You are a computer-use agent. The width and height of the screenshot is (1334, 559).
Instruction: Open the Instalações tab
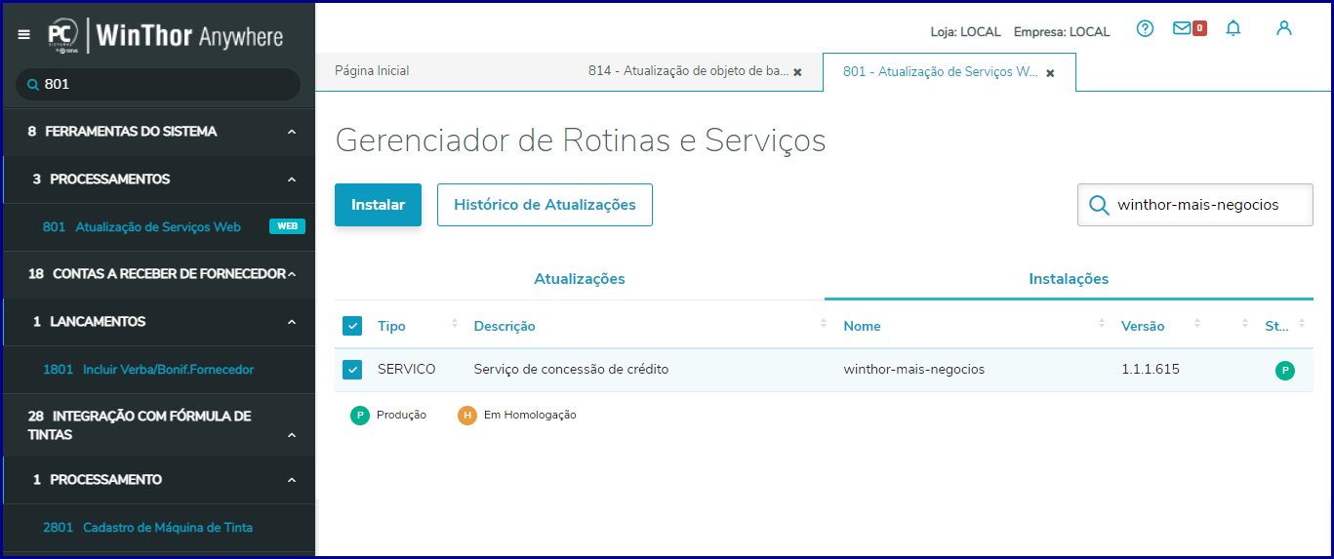coord(1069,279)
